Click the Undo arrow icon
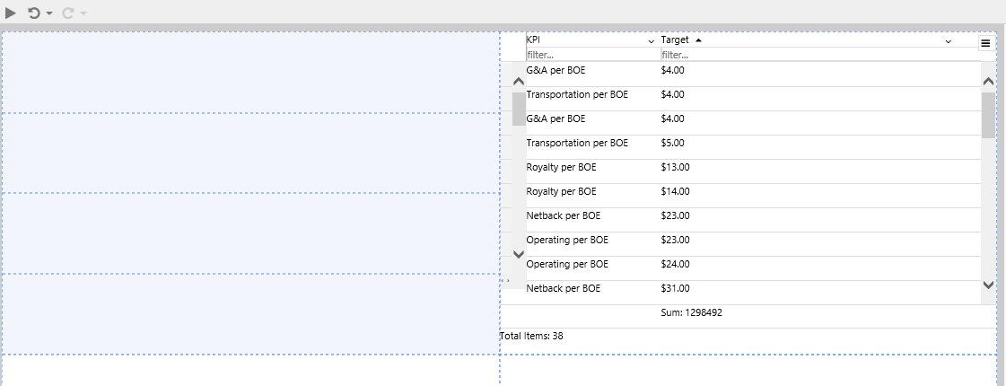1006x386 pixels. pyautogui.click(x=34, y=13)
